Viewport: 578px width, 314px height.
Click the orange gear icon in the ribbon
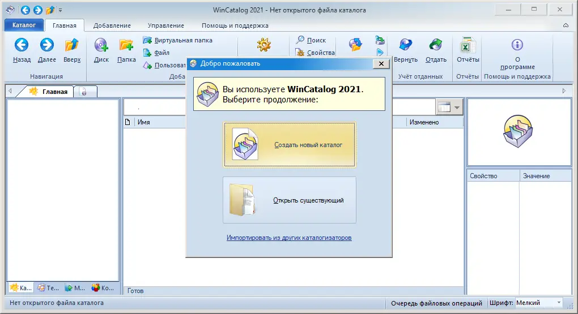(264, 45)
